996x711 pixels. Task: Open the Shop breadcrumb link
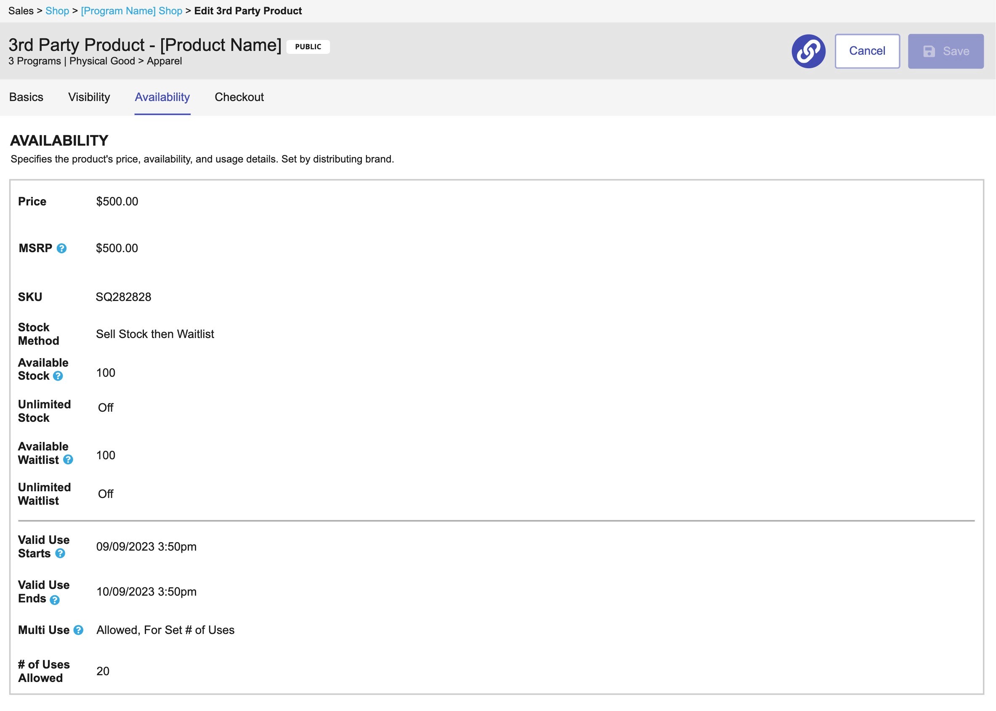coord(57,11)
